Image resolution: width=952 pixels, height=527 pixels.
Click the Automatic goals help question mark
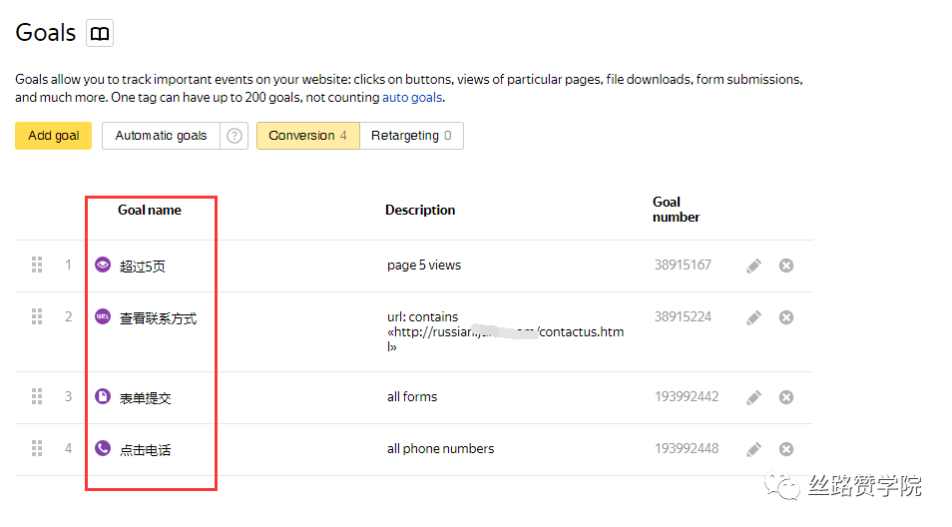pos(235,136)
